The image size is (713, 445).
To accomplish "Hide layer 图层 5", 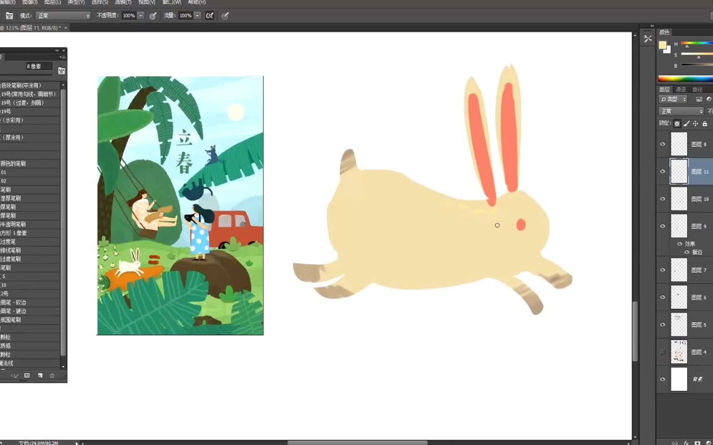I will (663, 324).
